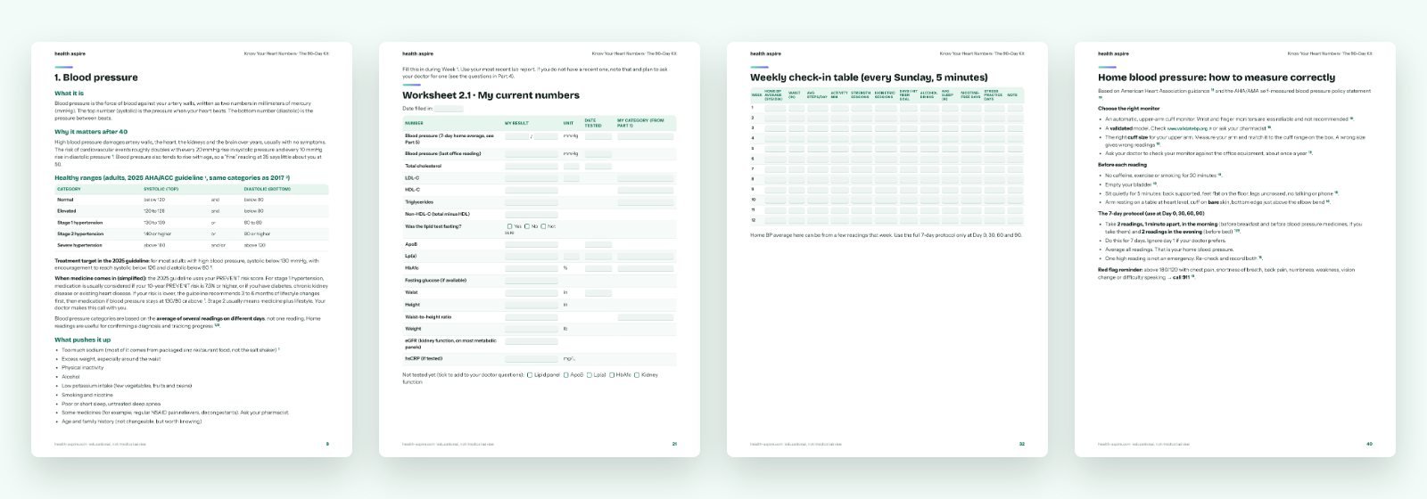
Task: Click My result field for Triglycerides
Action: (532, 202)
